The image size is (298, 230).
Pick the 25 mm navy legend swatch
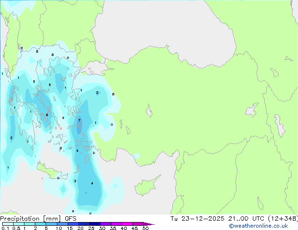pyautogui.click(x=94, y=224)
